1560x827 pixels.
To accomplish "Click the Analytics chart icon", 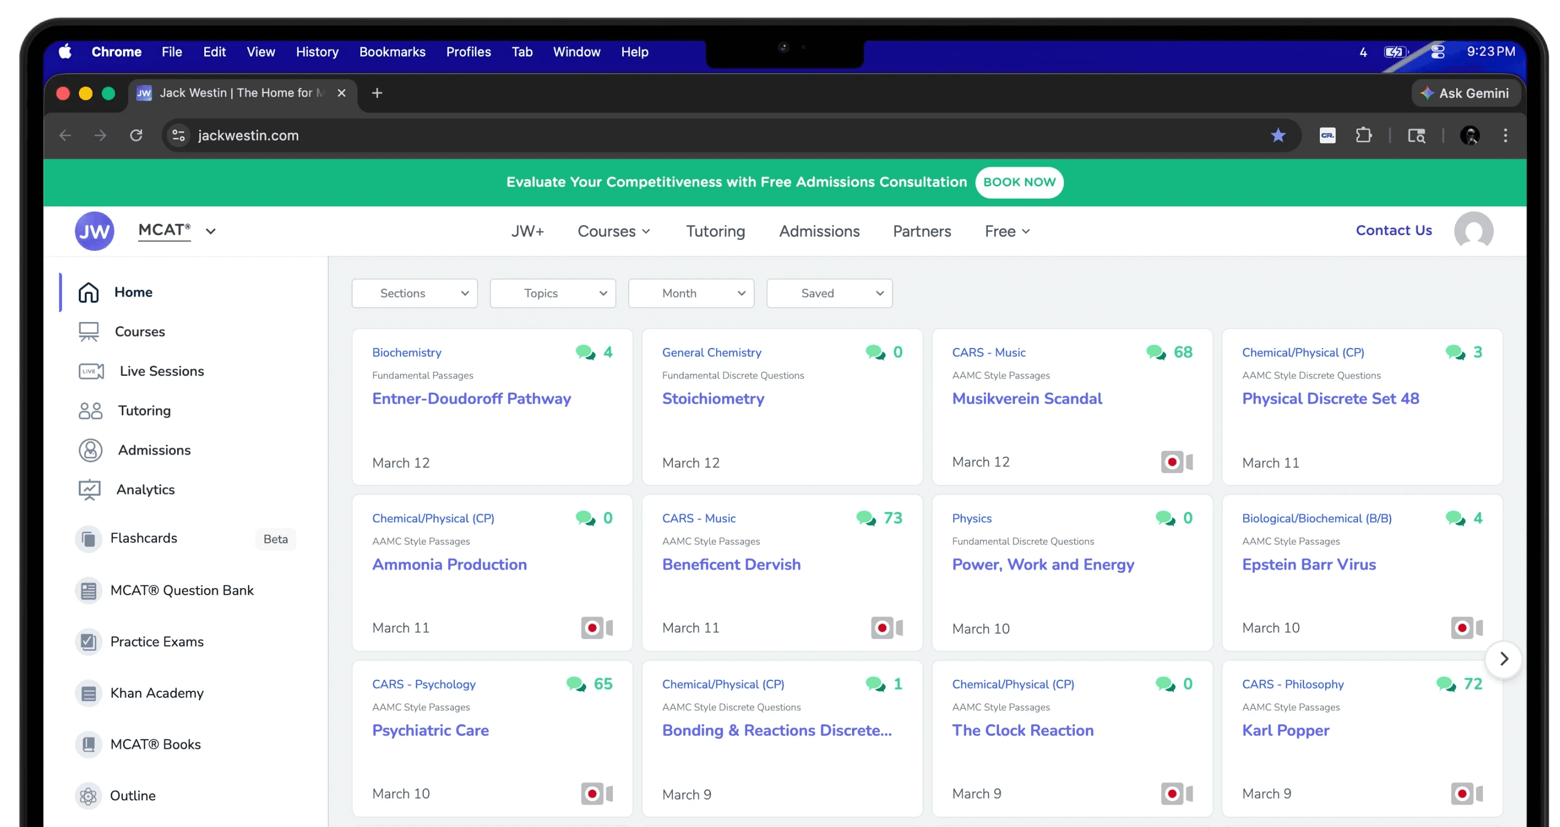I will click(90, 489).
